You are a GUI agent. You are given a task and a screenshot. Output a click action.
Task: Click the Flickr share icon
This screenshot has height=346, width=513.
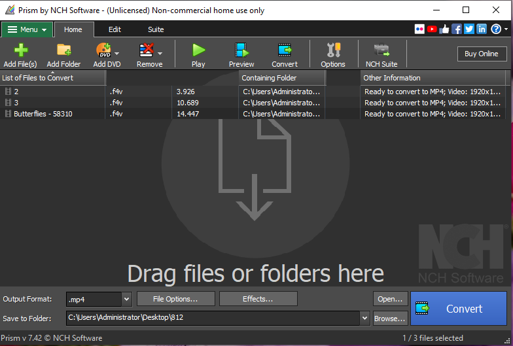pos(419,29)
